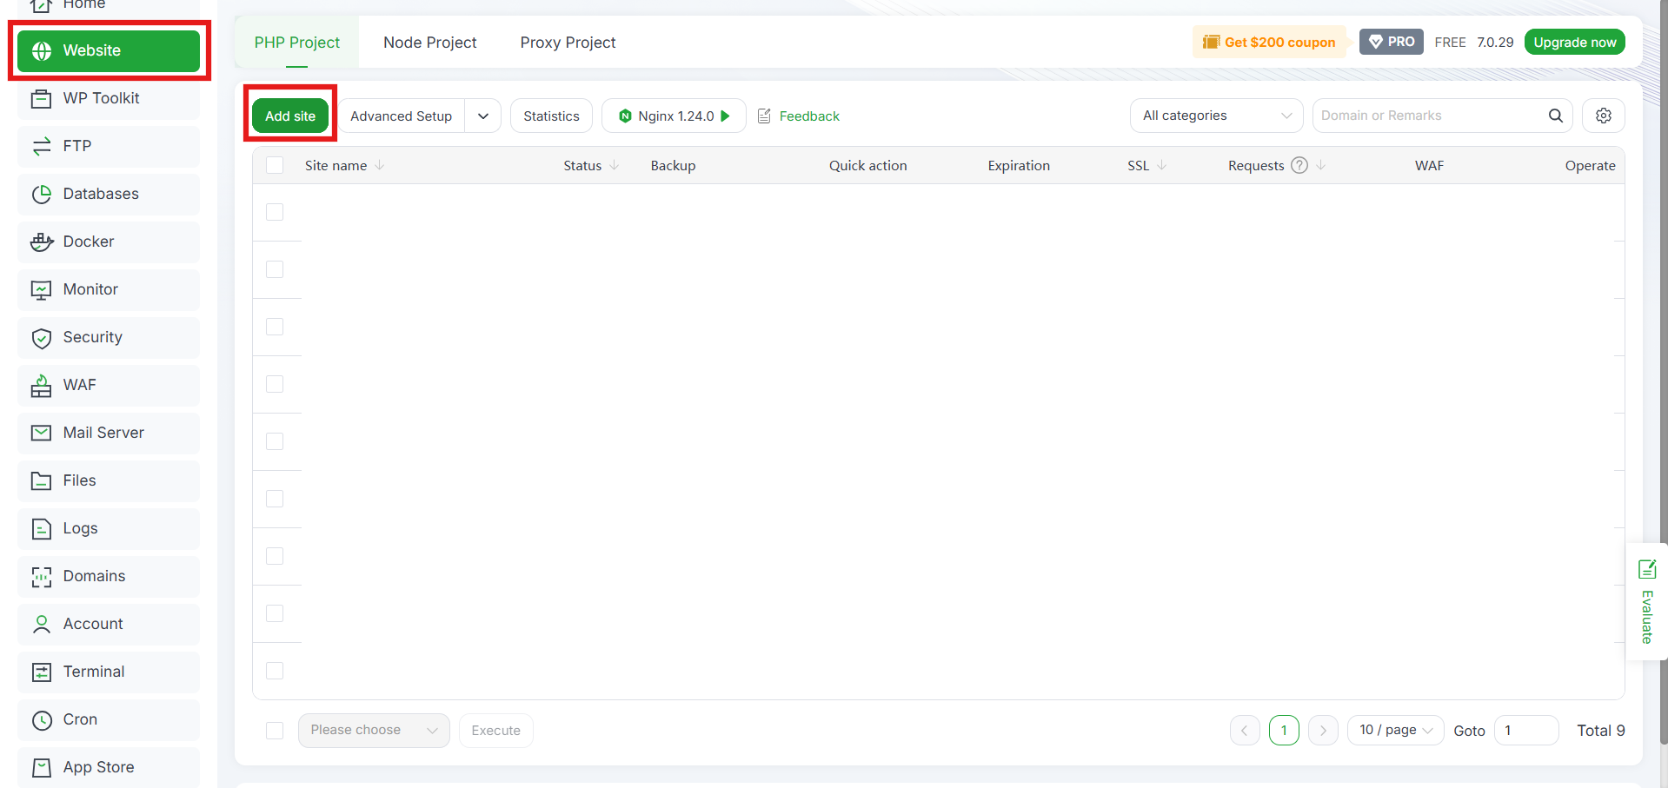Click the Terminal icon in sidebar
The height and width of the screenshot is (788, 1668).
click(41, 672)
